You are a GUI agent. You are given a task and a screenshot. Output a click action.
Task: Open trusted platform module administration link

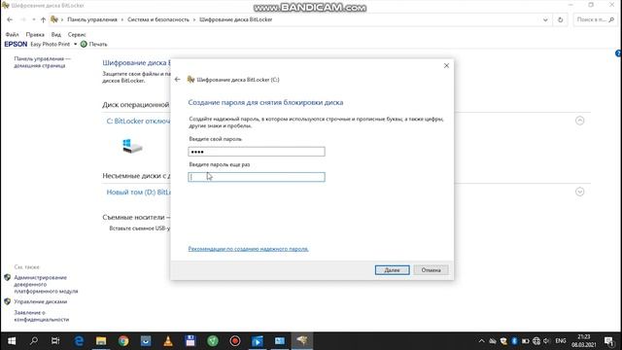pos(46,284)
